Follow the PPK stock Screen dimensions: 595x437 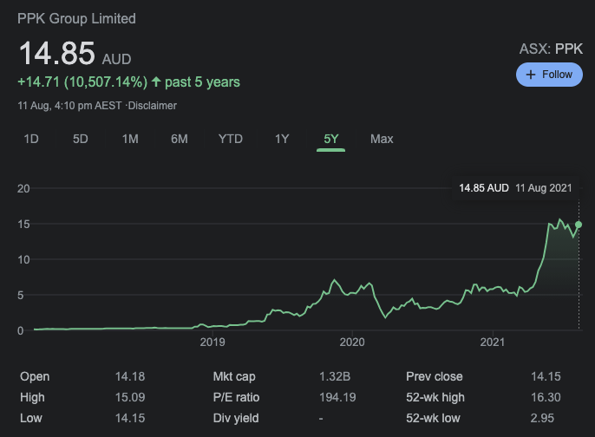[x=549, y=75]
